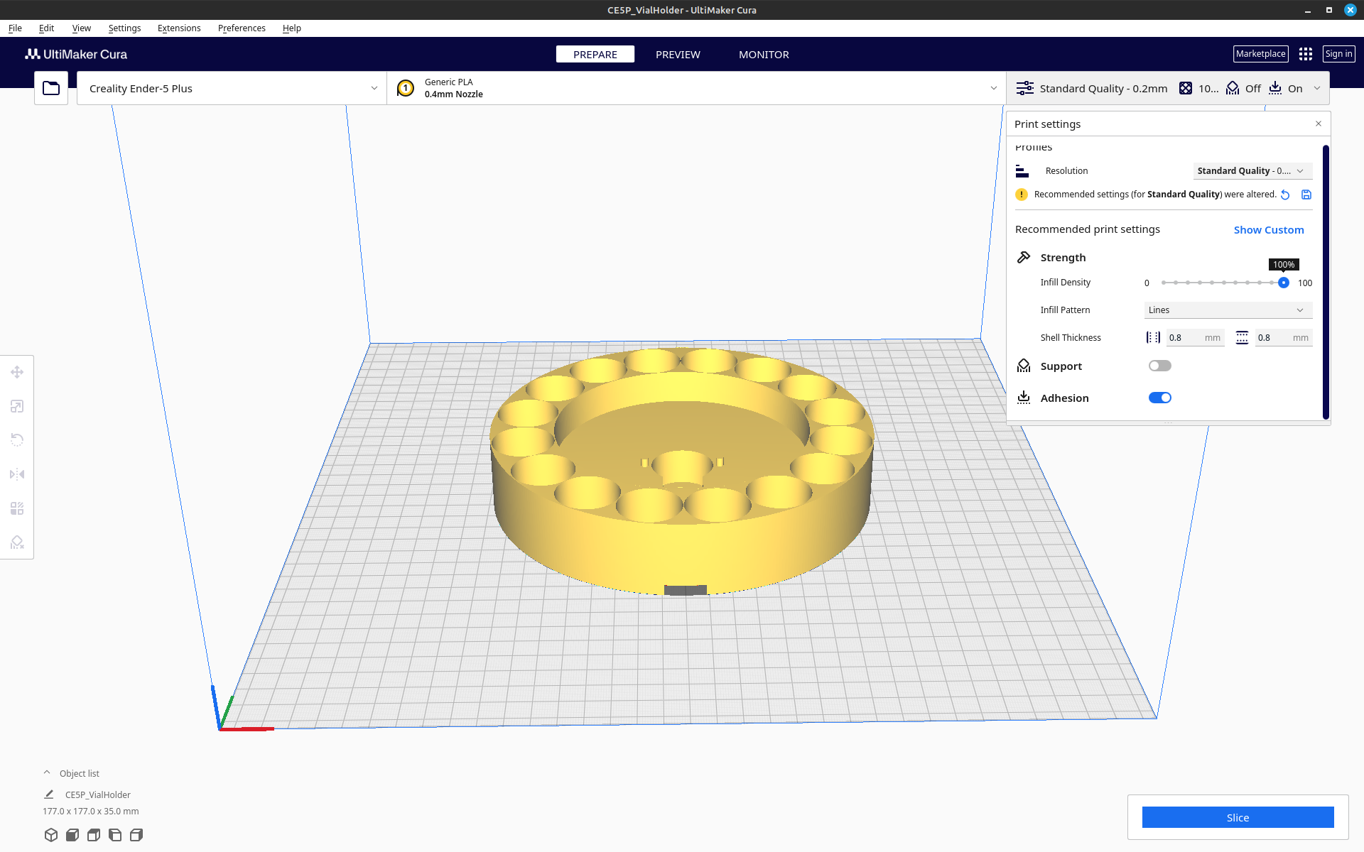The height and width of the screenshot is (852, 1364).
Task: Open the Help menu
Action: pyautogui.click(x=292, y=28)
